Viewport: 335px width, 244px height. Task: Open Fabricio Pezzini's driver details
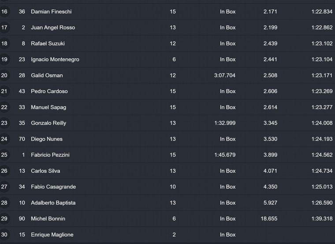pos(50,155)
